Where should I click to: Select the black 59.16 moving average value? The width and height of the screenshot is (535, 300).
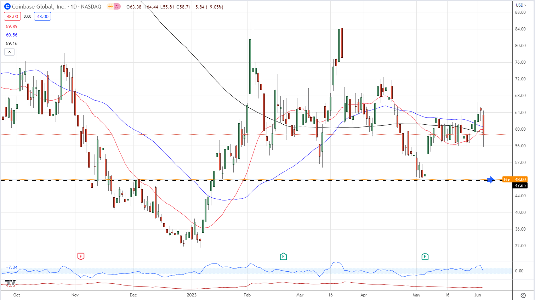[12, 44]
